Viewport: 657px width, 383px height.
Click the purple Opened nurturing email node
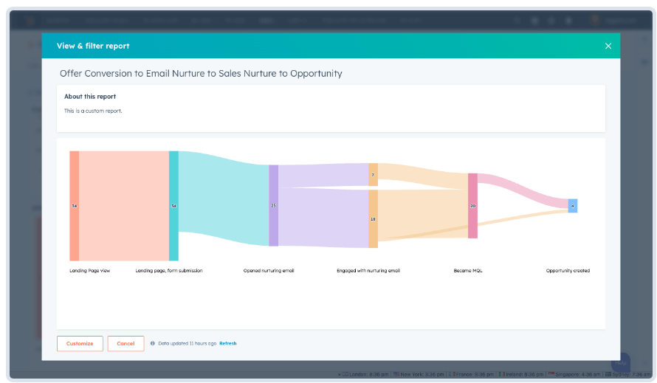coord(273,205)
